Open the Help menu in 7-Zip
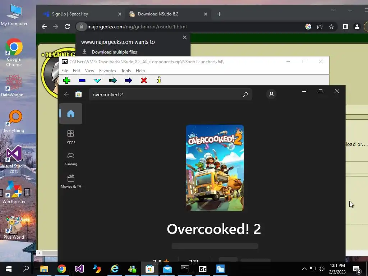The width and height of the screenshot is (368, 276). tap(140, 71)
